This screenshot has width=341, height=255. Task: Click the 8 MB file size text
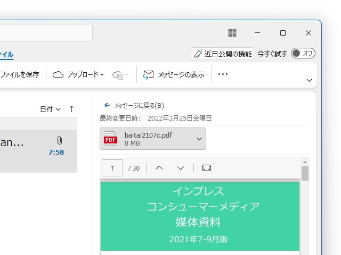click(x=132, y=143)
